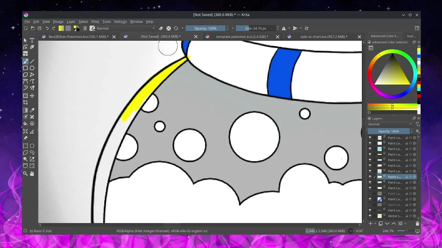
Task: Switch to the Real3Ethan Pokemon.kra tab
Action: [78, 37]
